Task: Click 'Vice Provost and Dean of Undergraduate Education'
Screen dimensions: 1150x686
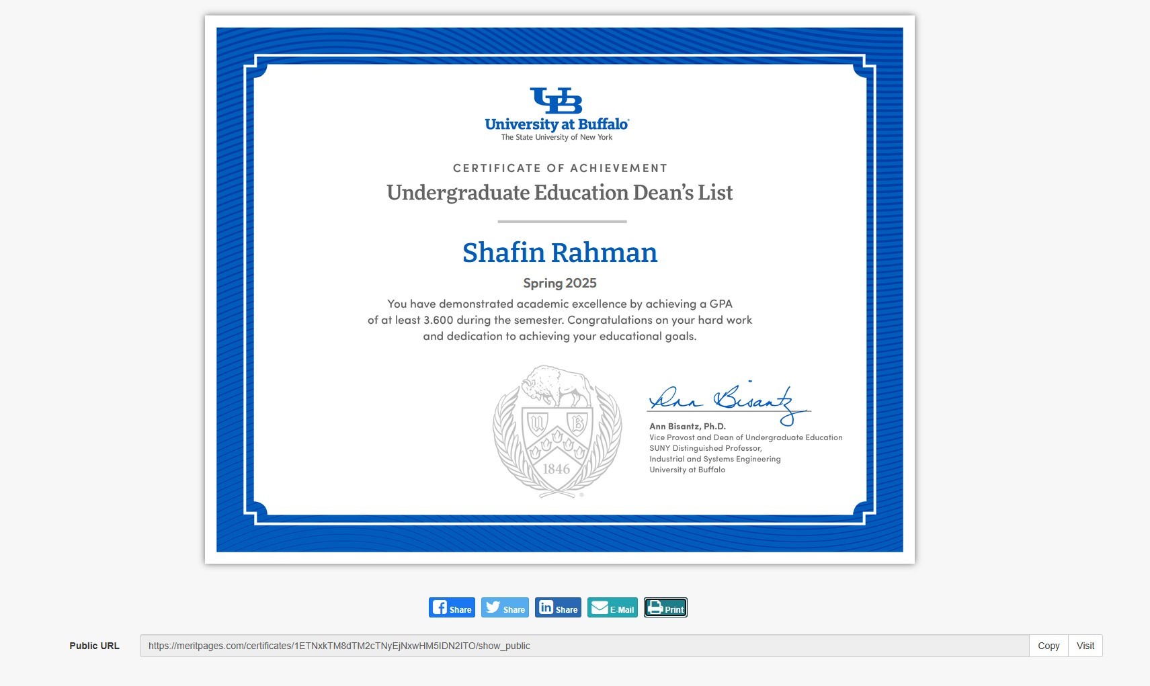Action: click(746, 437)
